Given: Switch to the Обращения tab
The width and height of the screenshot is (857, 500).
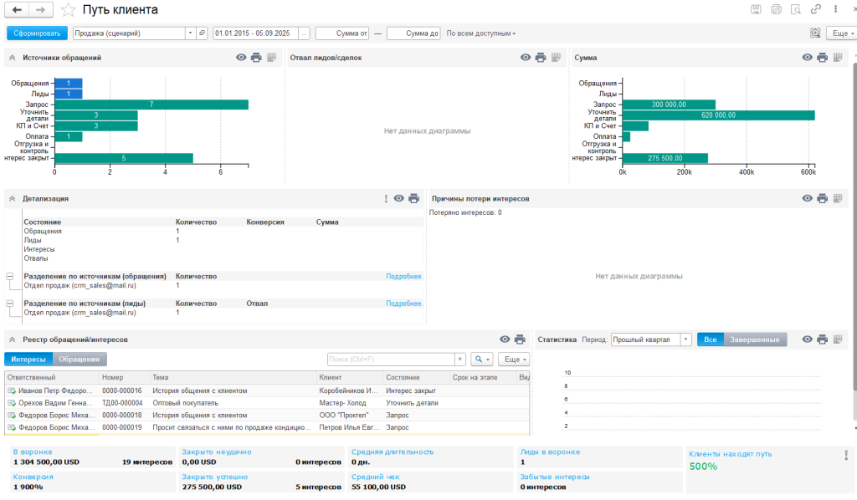Looking at the screenshot, I should pos(80,359).
